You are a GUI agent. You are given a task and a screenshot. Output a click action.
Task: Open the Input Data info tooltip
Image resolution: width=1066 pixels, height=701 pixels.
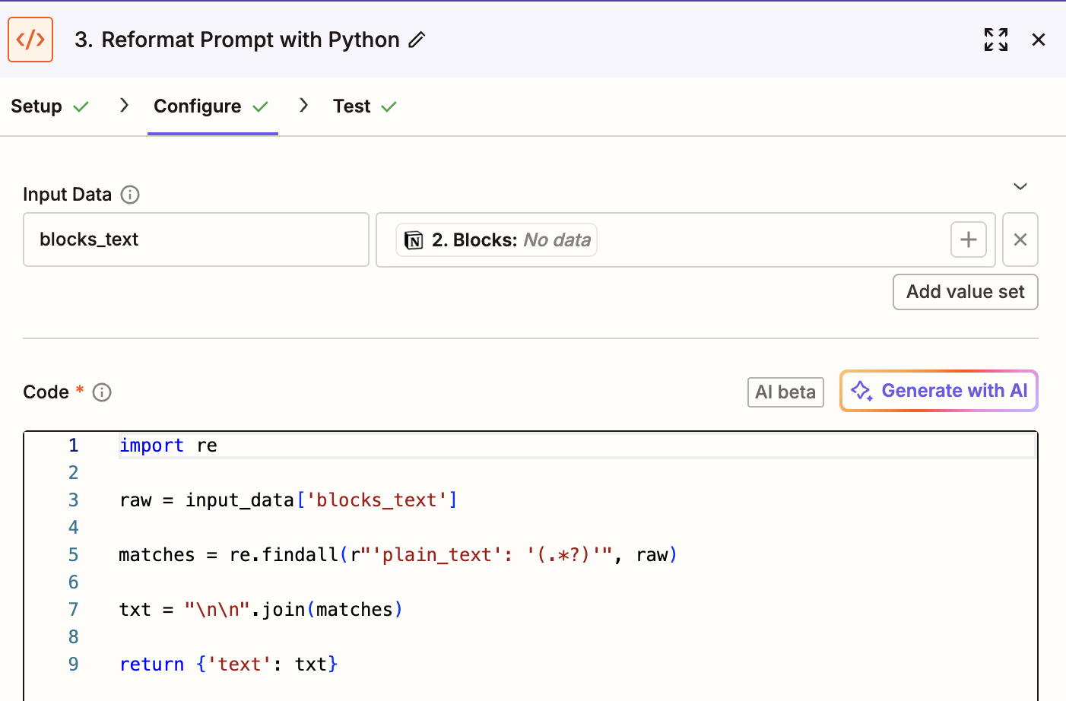(x=130, y=195)
